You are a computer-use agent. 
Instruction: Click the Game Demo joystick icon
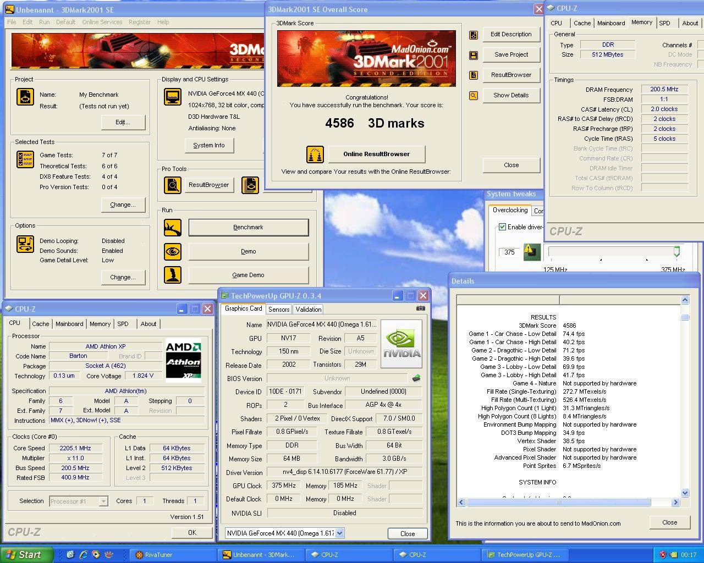click(173, 274)
